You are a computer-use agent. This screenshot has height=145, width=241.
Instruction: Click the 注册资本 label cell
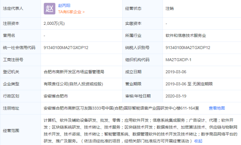click(x=20, y=24)
